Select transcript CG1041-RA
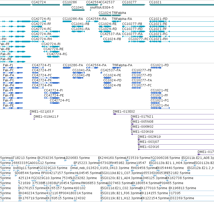 pos(80,29)
